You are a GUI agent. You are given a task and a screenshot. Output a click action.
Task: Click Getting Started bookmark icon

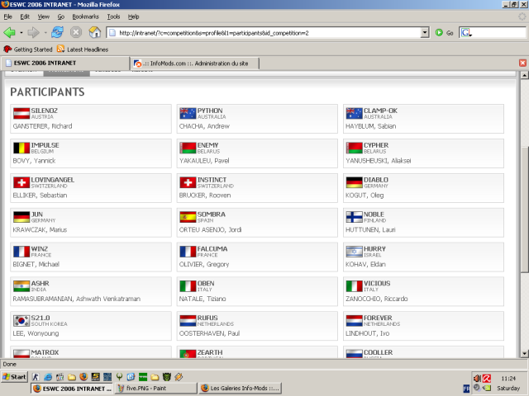(x=7, y=49)
